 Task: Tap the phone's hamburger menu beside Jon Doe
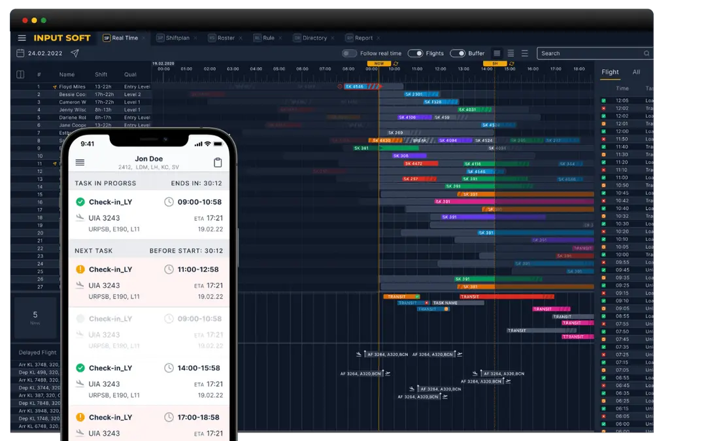(x=80, y=163)
